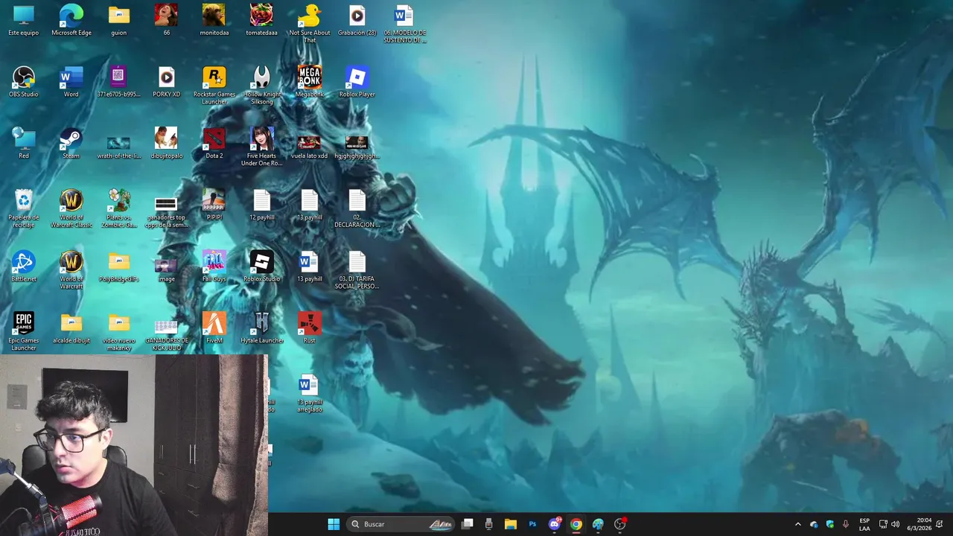Open Discord from the taskbar
Viewport: 953px width, 536px height.
point(554,524)
